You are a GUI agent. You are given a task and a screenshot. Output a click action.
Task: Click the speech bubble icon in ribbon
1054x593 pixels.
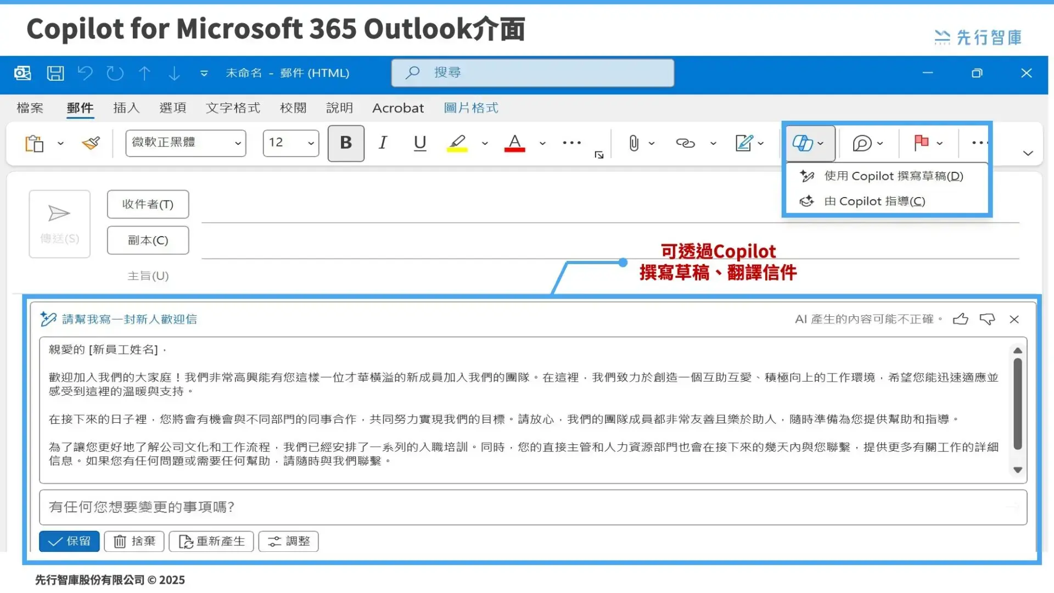coord(862,143)
